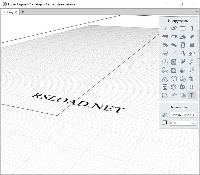Activate the Hatch tool

point(183,95)
